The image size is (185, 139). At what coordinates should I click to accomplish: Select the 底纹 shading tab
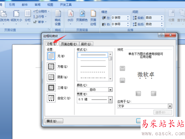click(86, 44)
